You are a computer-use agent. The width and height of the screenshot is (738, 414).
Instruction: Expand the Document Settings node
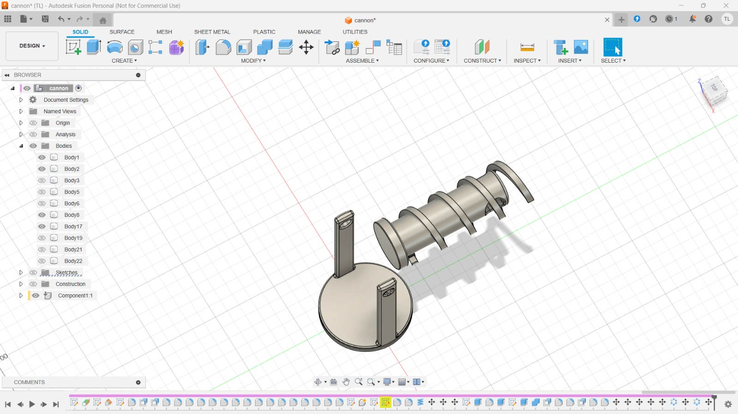tap(21, 100)
